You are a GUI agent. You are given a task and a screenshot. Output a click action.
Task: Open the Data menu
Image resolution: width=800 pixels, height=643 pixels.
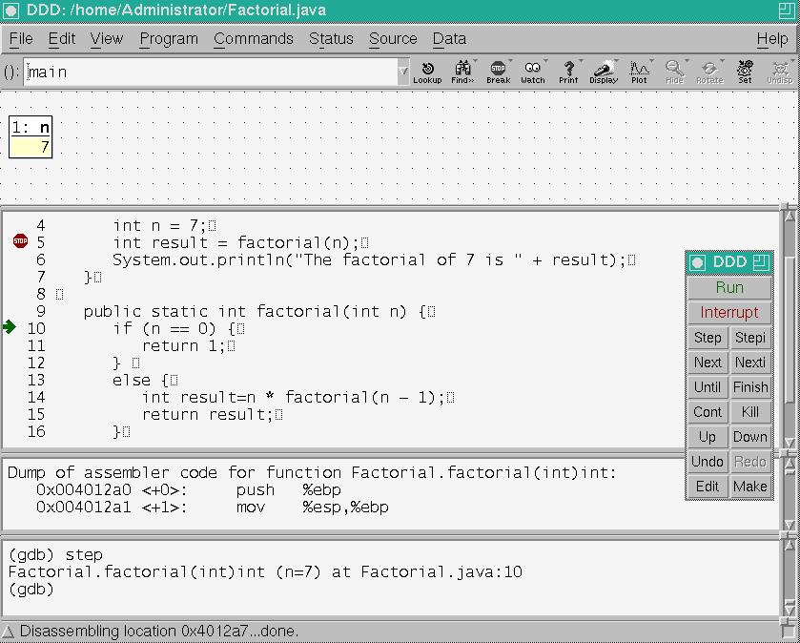coord(449,39)
